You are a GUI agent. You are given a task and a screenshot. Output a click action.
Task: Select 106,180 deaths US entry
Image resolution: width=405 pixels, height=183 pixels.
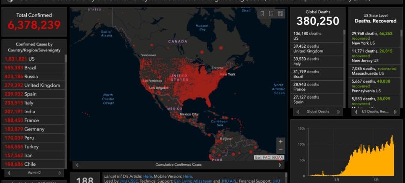(318, 36)
